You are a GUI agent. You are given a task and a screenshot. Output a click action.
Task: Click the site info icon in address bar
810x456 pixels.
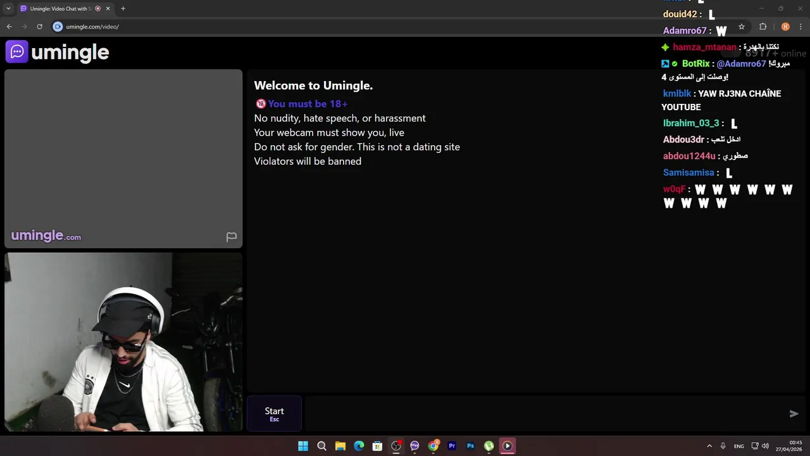[58, 27]
